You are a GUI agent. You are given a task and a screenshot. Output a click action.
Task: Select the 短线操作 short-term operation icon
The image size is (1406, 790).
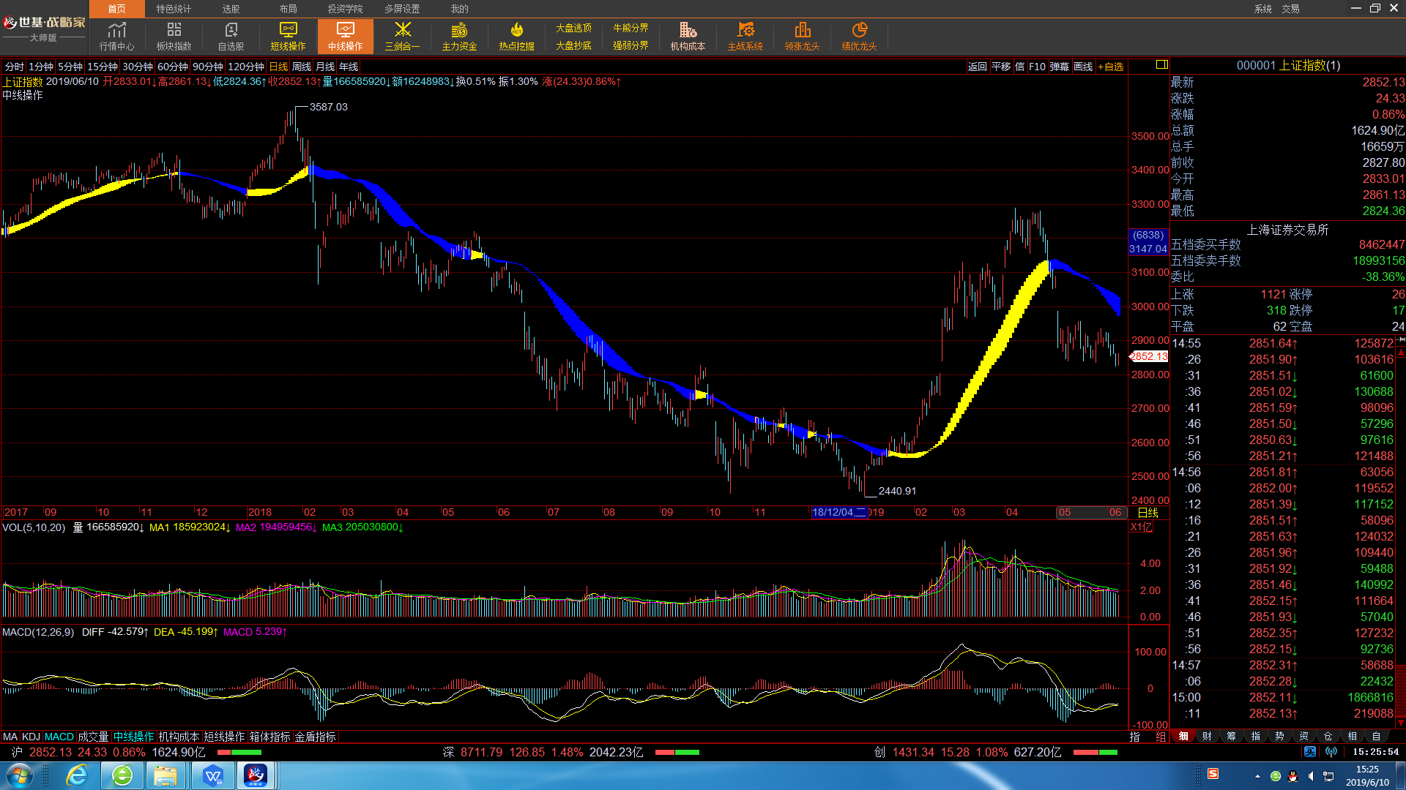click(289, 37)
